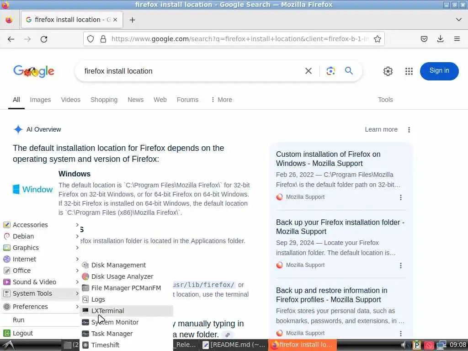468x351 pixels.
Task: Open the Logs viewer entry
Action: [x=127, y=299]
